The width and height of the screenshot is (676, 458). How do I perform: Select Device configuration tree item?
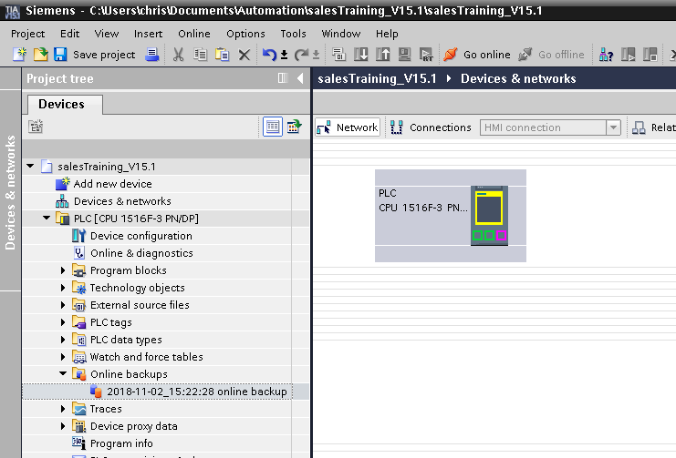click(x=141, y=236)
